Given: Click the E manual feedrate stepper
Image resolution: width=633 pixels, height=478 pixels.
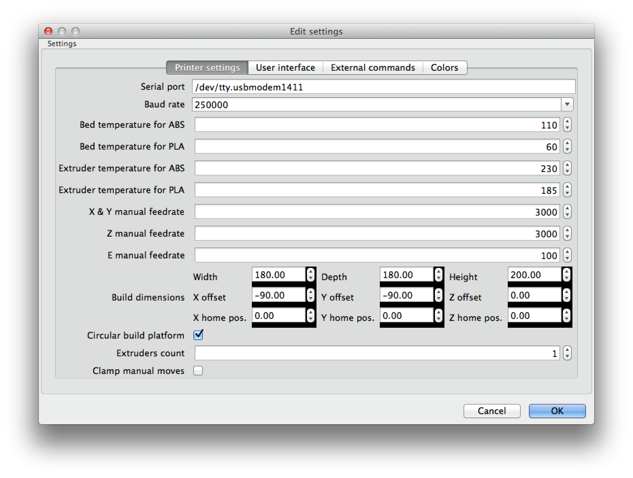Looking at the screenshot, I should (567, 255).
